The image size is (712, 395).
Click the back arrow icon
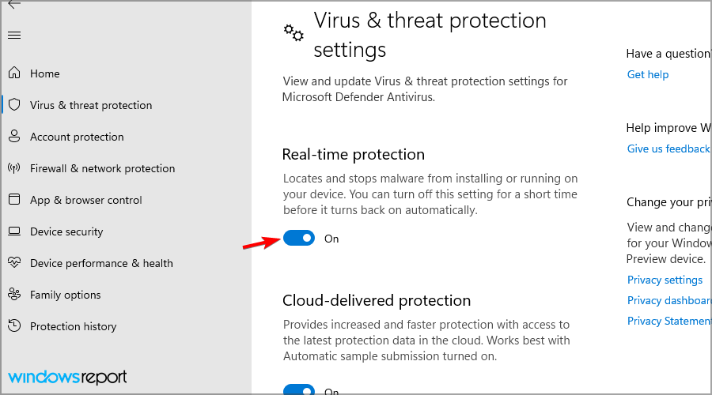point(13,5)
